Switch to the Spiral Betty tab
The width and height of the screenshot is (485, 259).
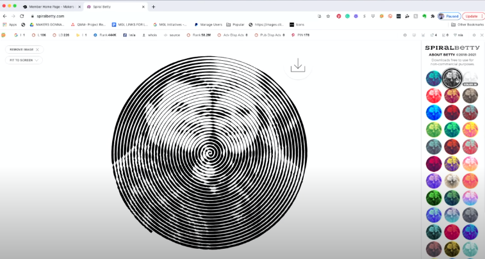pos(116,7)
